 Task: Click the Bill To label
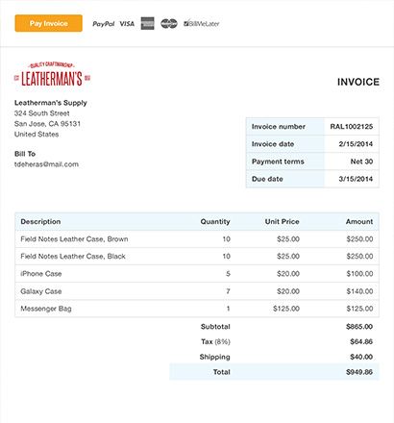click(x=25, y=154)
